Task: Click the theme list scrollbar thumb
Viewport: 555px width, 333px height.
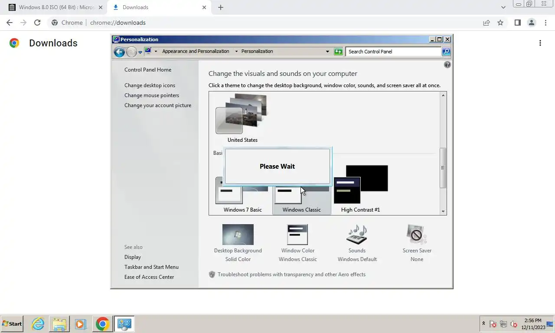Action: point(443,168)
